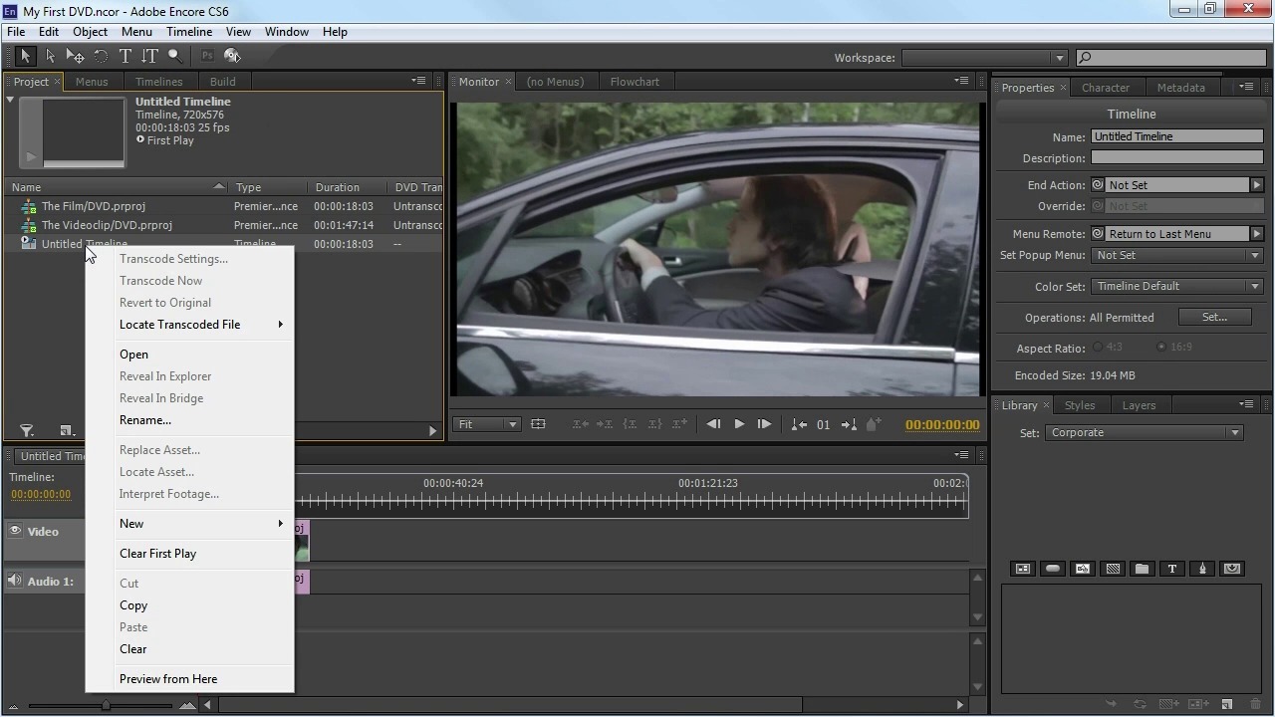Click the timeline Name input field

(x=1176, y=137)
